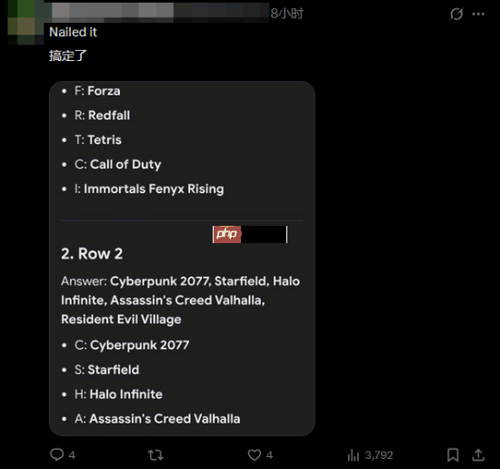This screenshot has width=500, height=469.
Task: Click the 3,792 view count
Action: (379, 455)
